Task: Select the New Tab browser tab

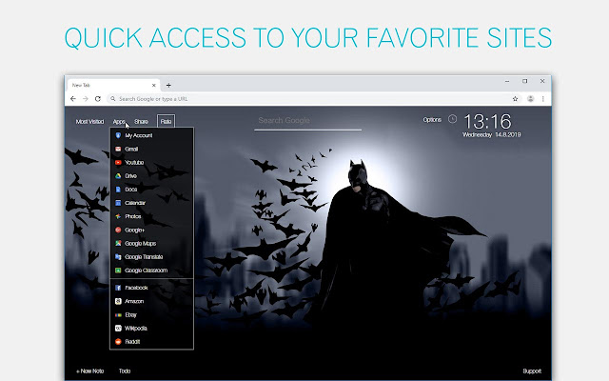Action: coord(112,85)
